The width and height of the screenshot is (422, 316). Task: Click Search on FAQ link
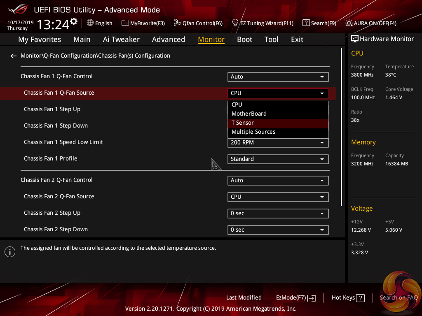(x=399, y=298)
